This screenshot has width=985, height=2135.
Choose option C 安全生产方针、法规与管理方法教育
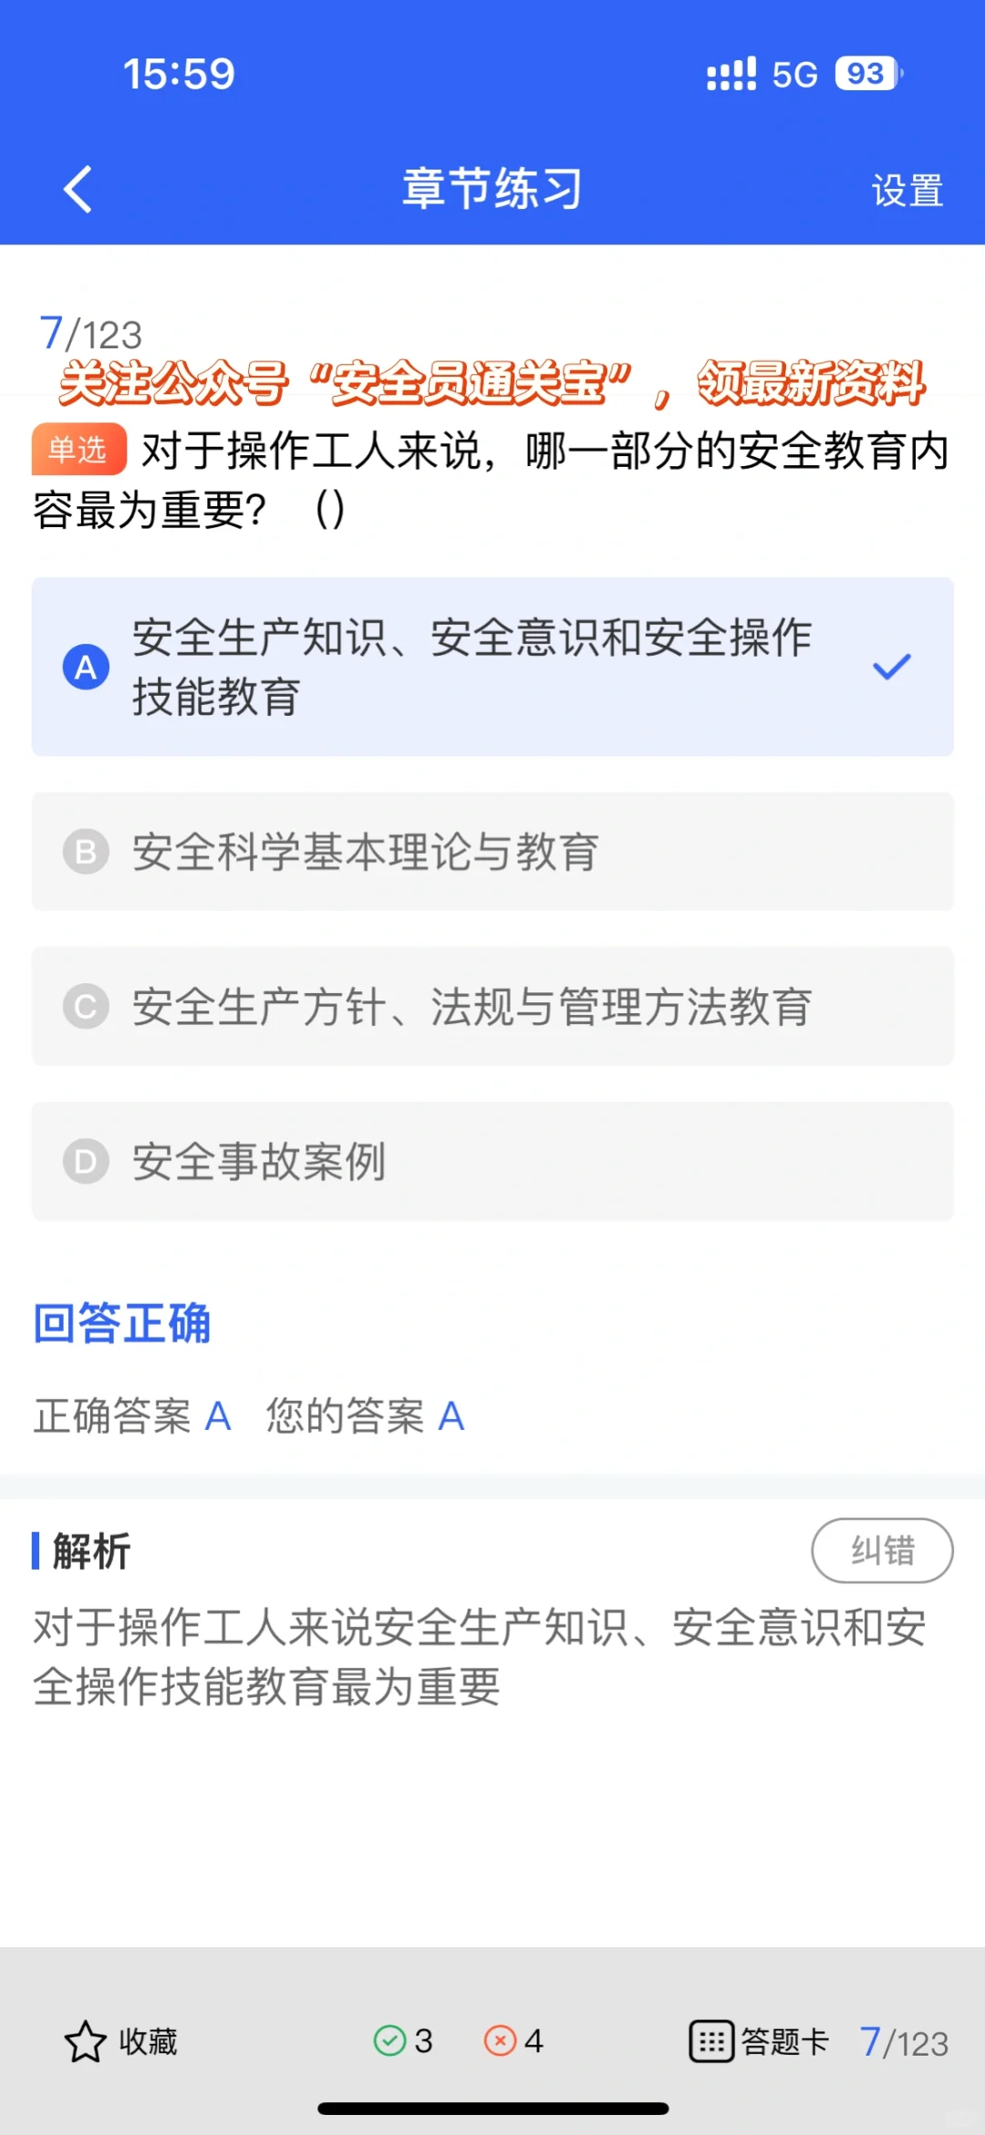tap(493, 1006)
